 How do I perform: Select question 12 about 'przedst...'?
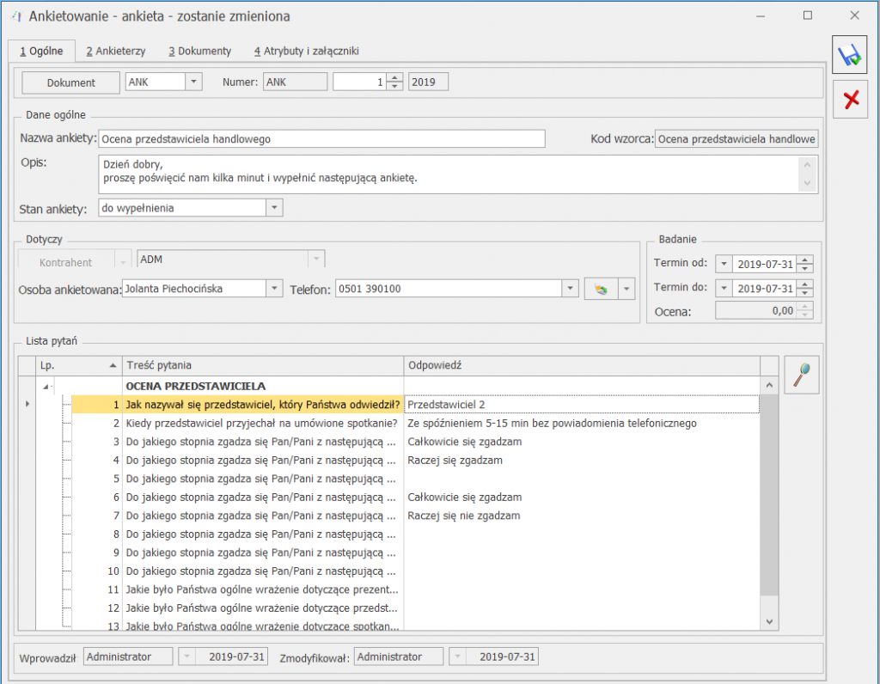pyautogui.click(x=261, y=608)
